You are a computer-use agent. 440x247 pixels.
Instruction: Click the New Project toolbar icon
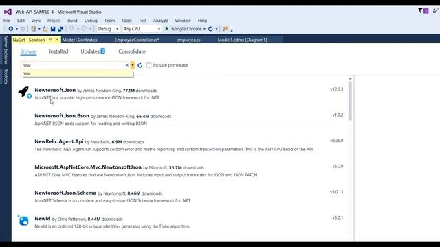tap(34, 29)
